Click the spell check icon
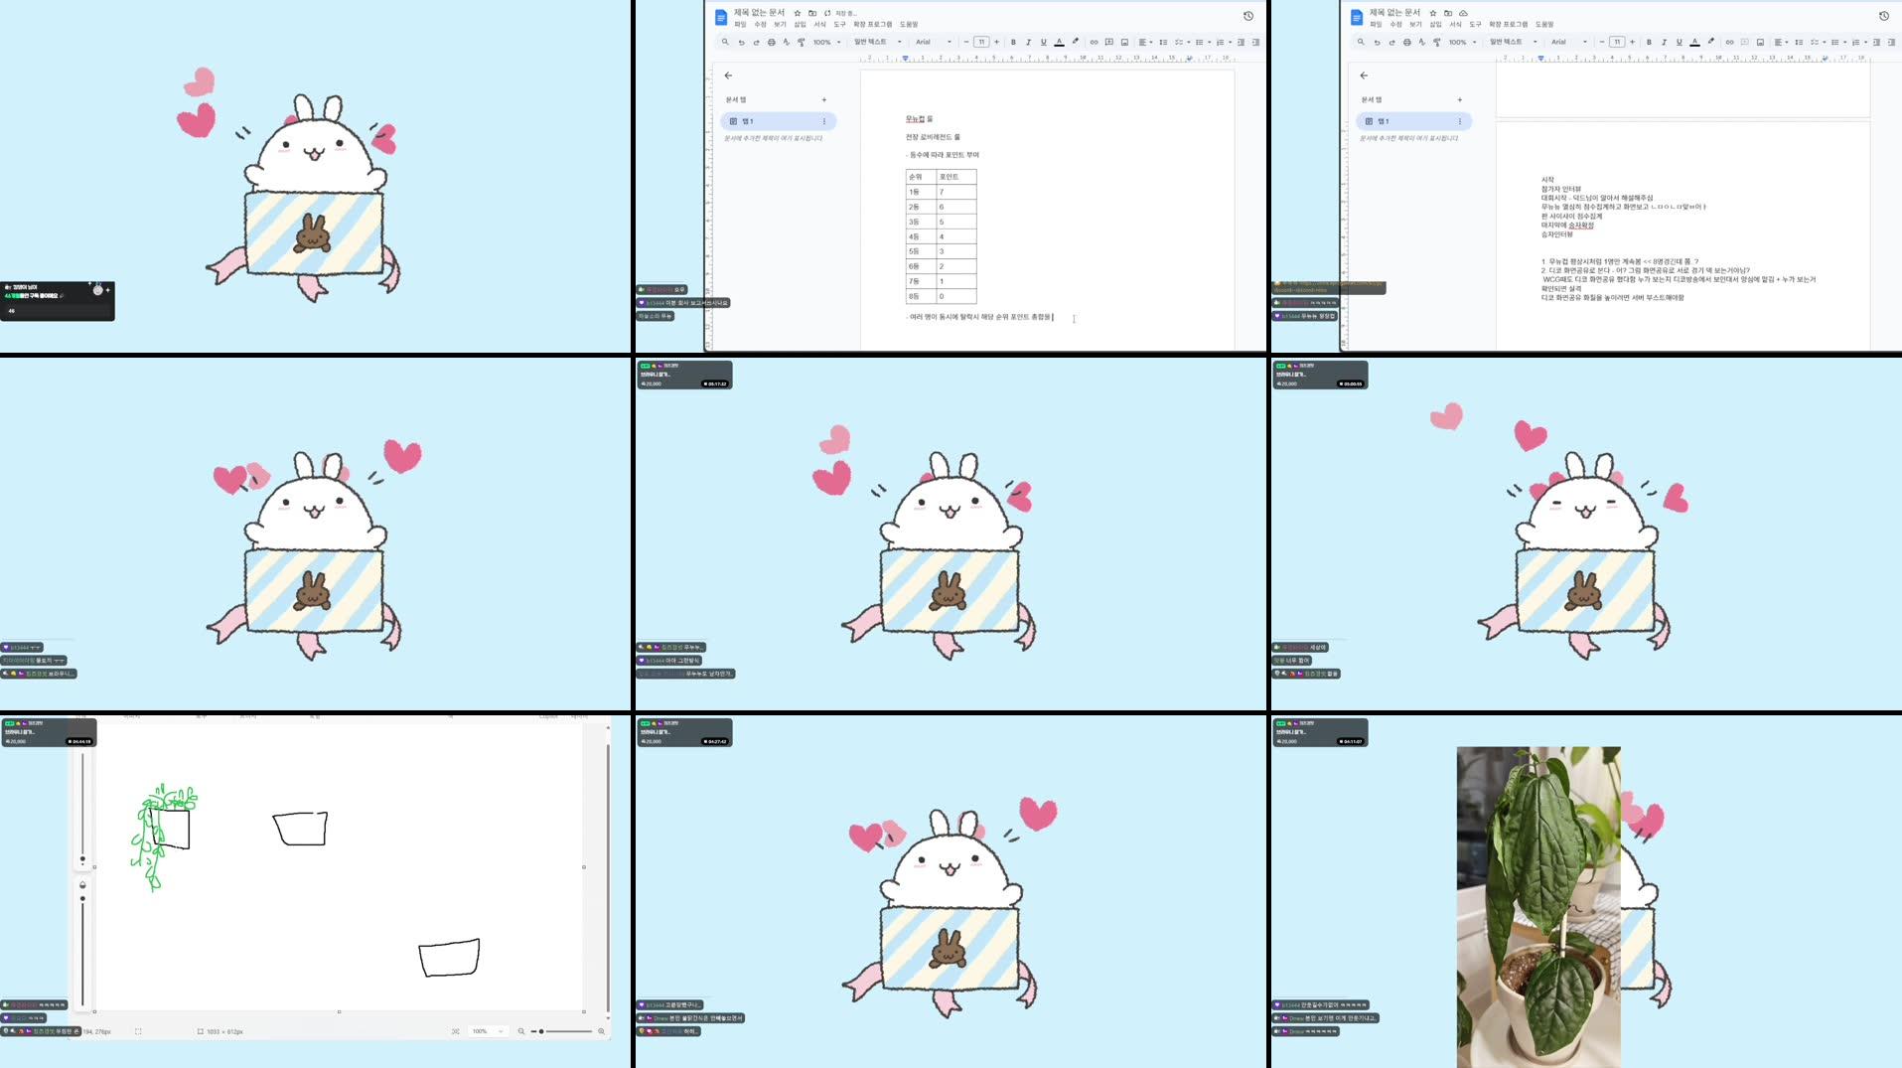 click(x=786, y=42)
